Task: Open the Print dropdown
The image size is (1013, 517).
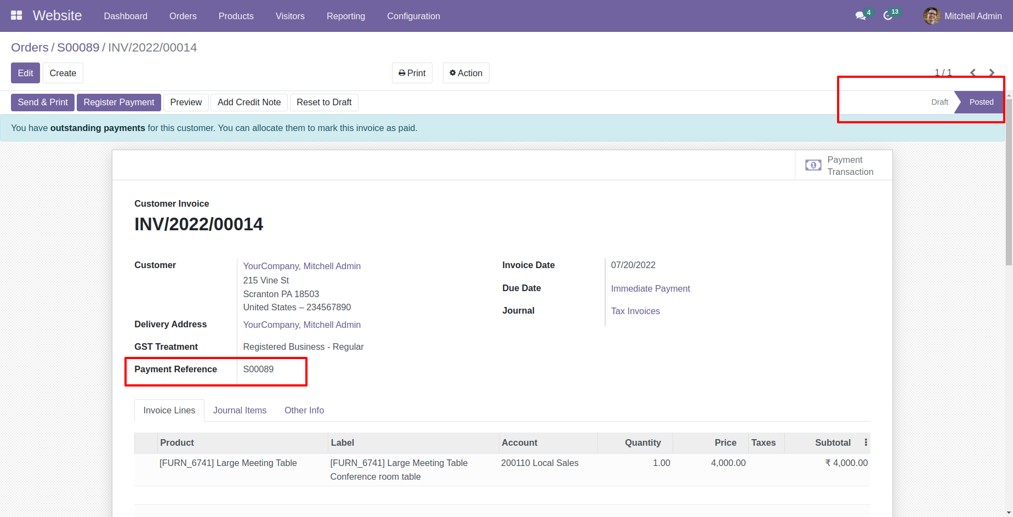Action: (x=412, y=73)
